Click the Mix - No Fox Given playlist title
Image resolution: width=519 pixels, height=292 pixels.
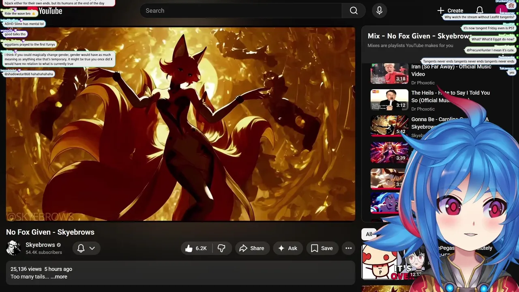coord(420,36)
